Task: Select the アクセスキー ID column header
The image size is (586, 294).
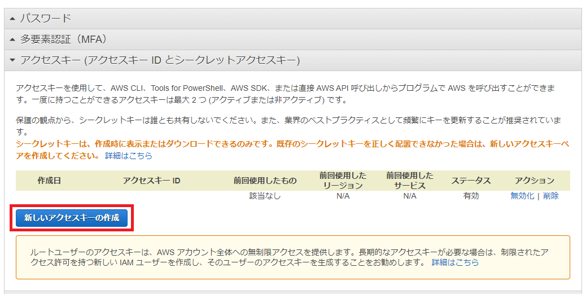Action: (x=151, y=181)
